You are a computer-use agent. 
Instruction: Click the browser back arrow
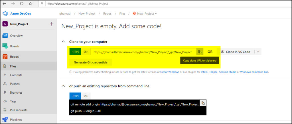tap(5, 3)
